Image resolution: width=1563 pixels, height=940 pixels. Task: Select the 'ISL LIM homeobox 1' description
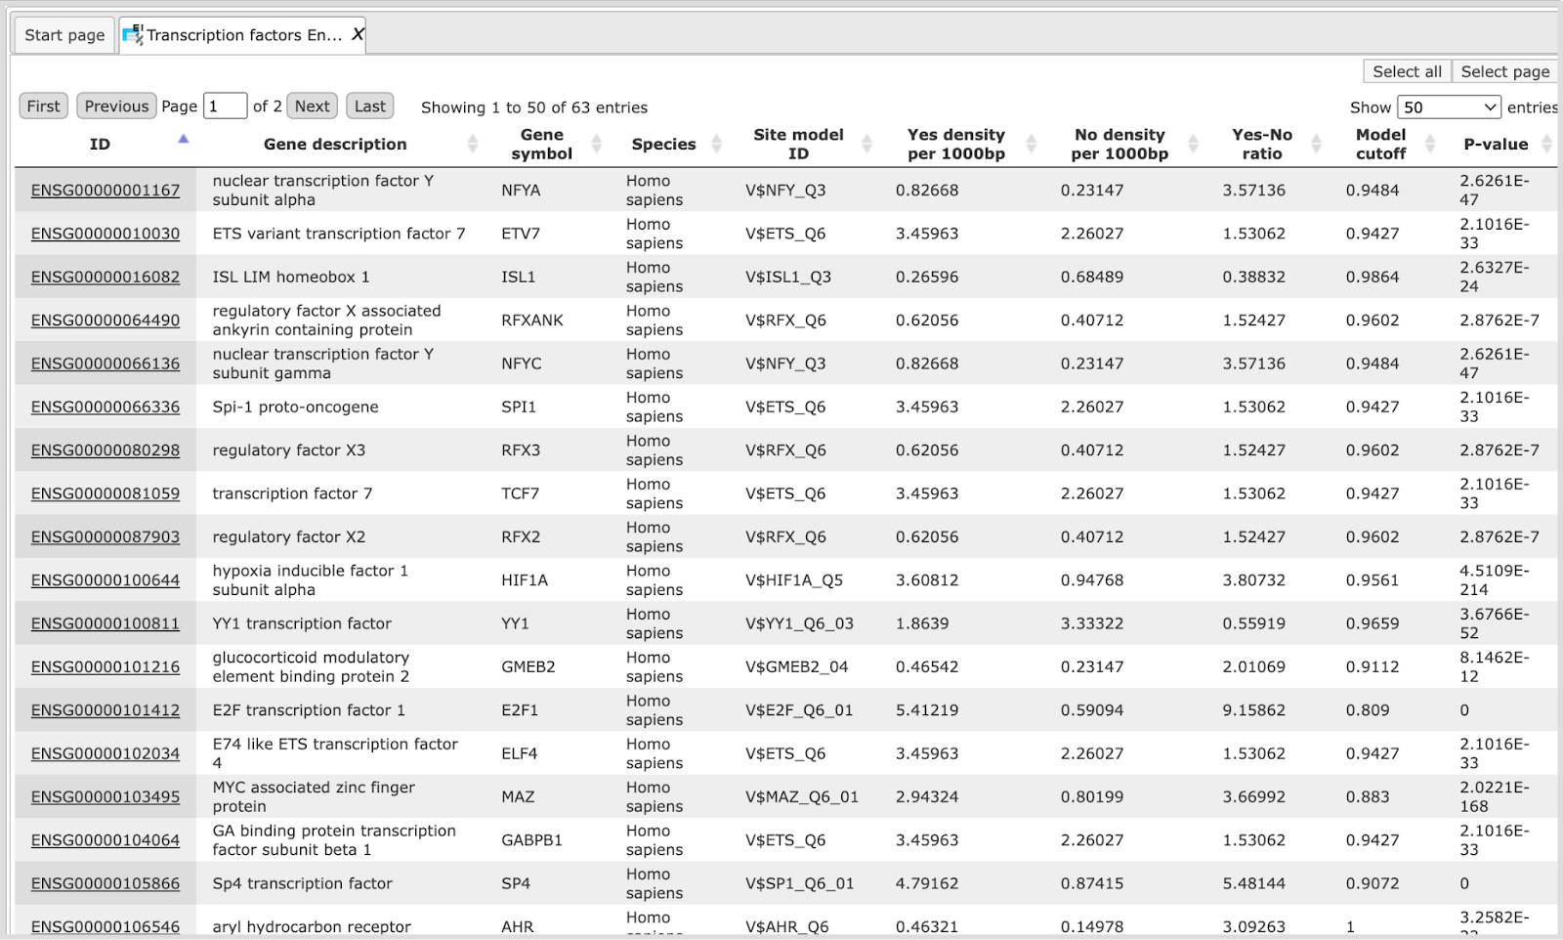pos(291,277)
